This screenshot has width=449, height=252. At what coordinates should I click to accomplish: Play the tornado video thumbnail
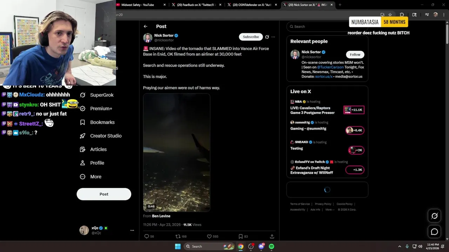coord(176,153)
